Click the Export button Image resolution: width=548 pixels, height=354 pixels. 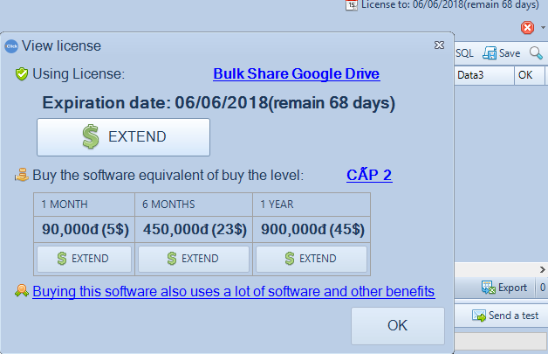coord(504,288)
